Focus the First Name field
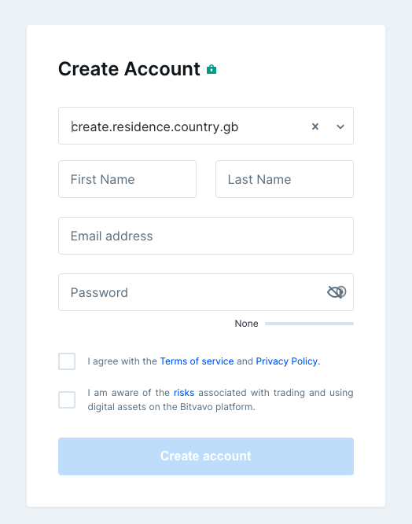This screenshot has width=412, height=524. click(x=127, y=179)
